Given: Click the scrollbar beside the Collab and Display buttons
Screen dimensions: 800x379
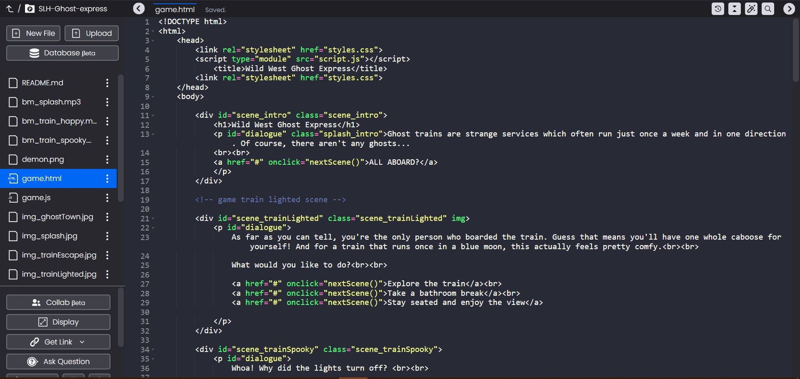Looking at the screenshot, I should click(x=121, y=317).
